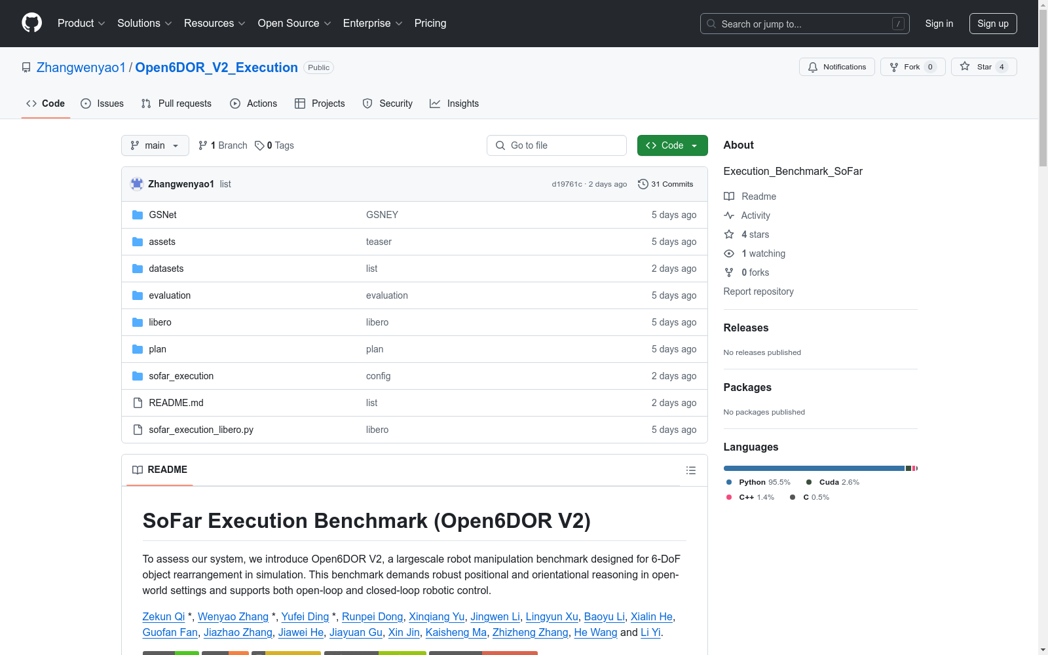Switch to the Pull requests tab
This screenshot has height=655, width=1048.
[176, 103]
